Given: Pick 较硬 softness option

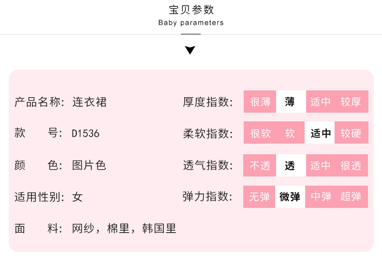Looking at the screenshot, I should (x=351, y=133).
